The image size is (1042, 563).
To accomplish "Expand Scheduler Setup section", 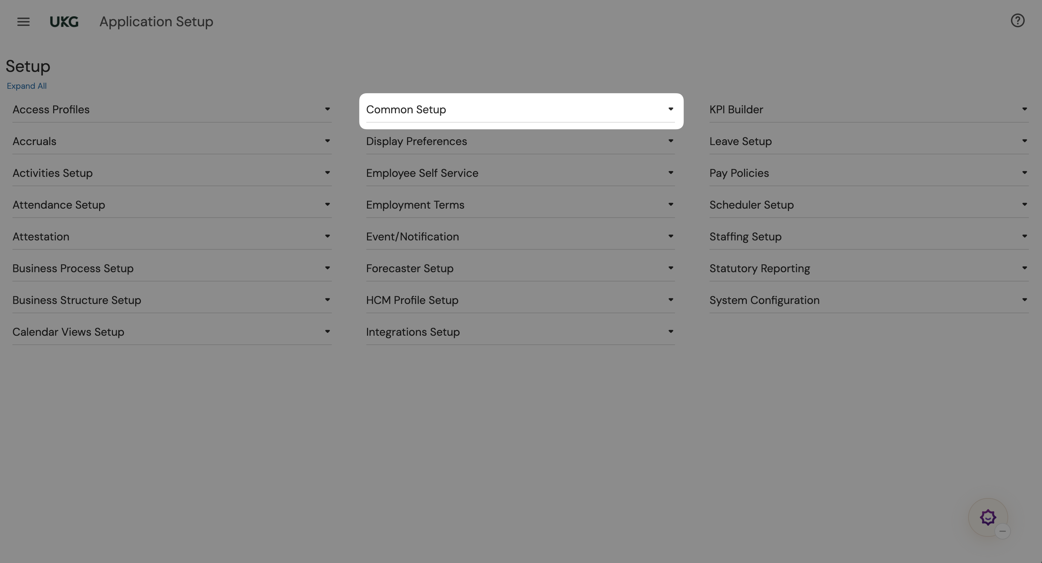I will click(751, 205).
